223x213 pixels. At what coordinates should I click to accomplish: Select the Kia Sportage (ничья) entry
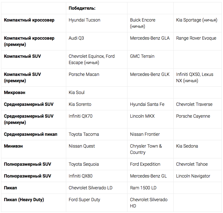tap(196, 20)
